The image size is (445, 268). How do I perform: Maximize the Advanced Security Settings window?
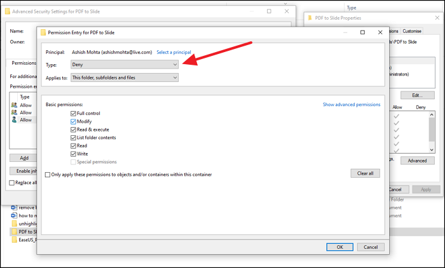tap(269, 11)
